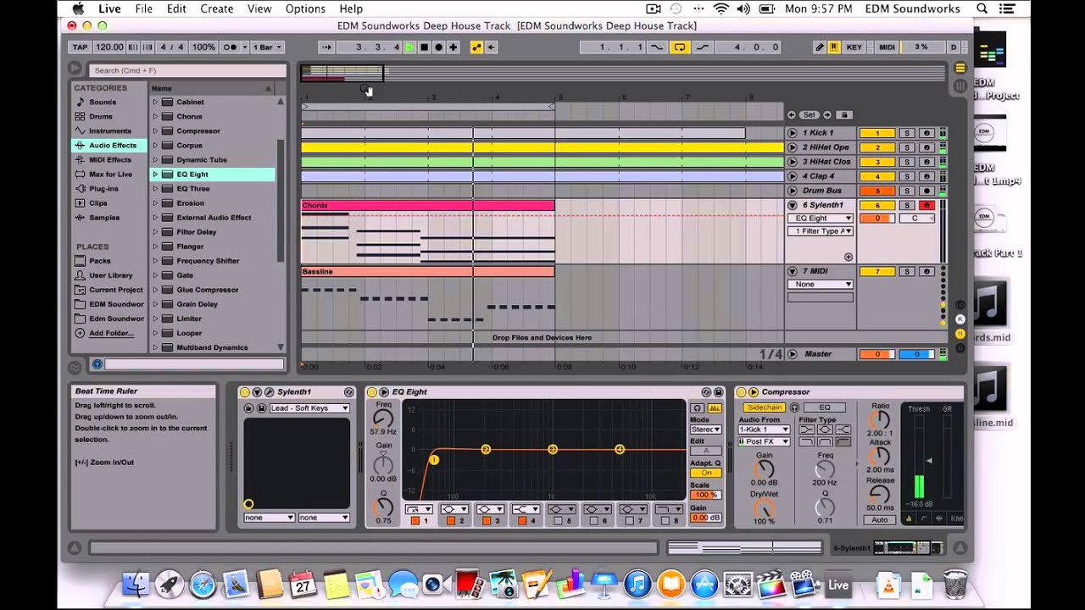Select MIDI Effects category
Viewport: 1085px width, 610px height.
tap(109, 159)
